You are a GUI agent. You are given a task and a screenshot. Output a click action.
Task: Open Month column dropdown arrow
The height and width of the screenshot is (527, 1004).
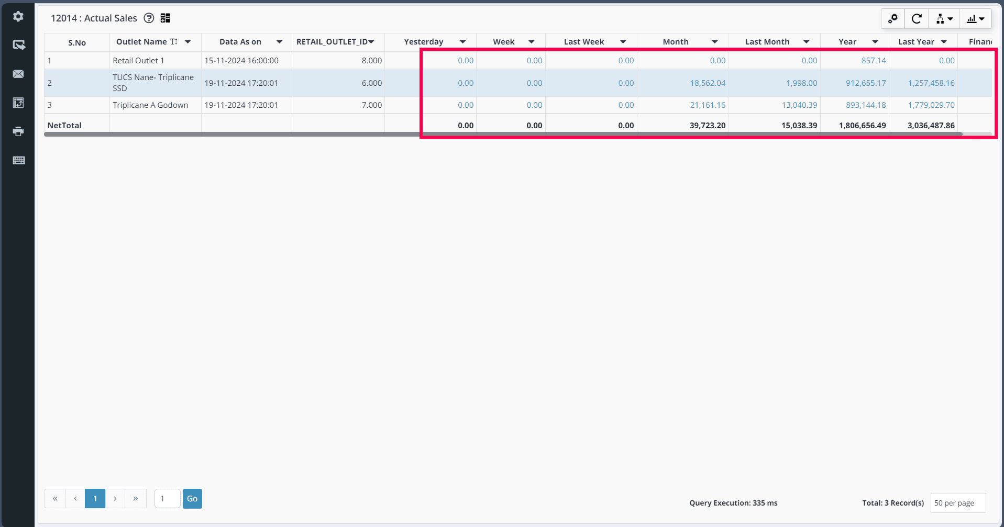coord(714,42)
